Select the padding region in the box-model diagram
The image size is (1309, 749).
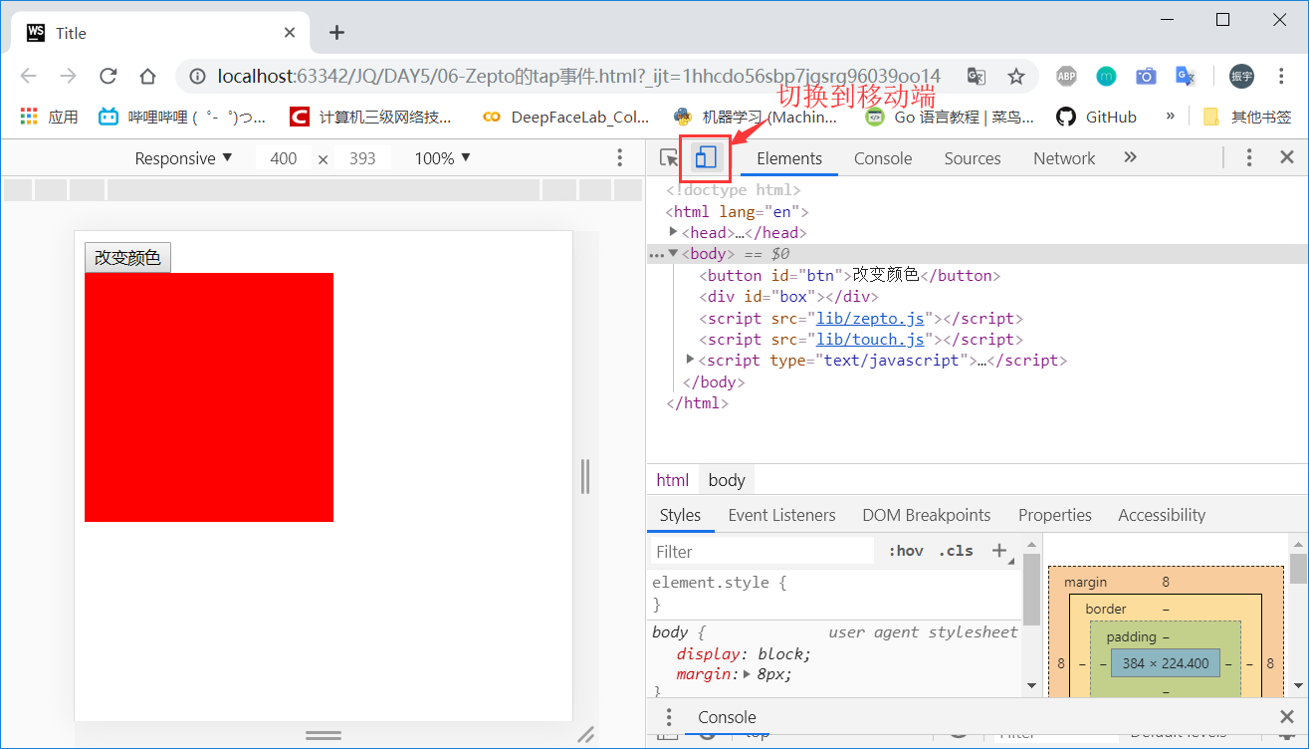[x=1130, y=636]
